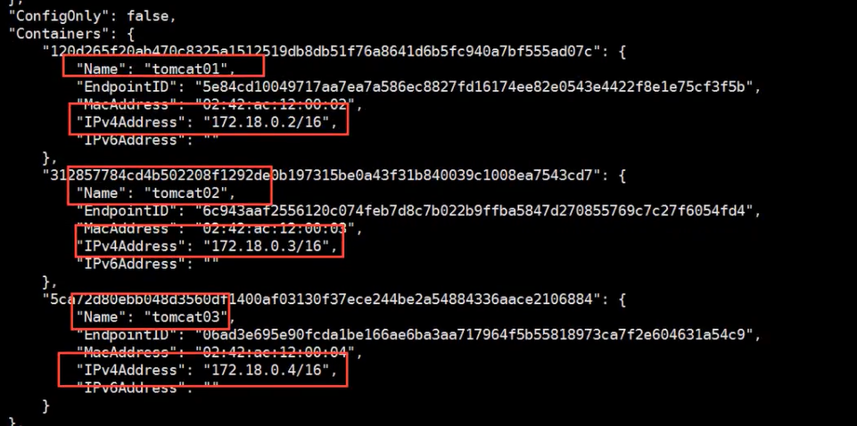Click the 172.18.0.2/16 IPv4 address
This screenshot has width=857, height=426.
tap(270, 122)
